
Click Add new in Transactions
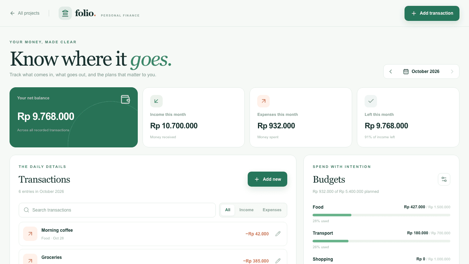tap(267, 179)
